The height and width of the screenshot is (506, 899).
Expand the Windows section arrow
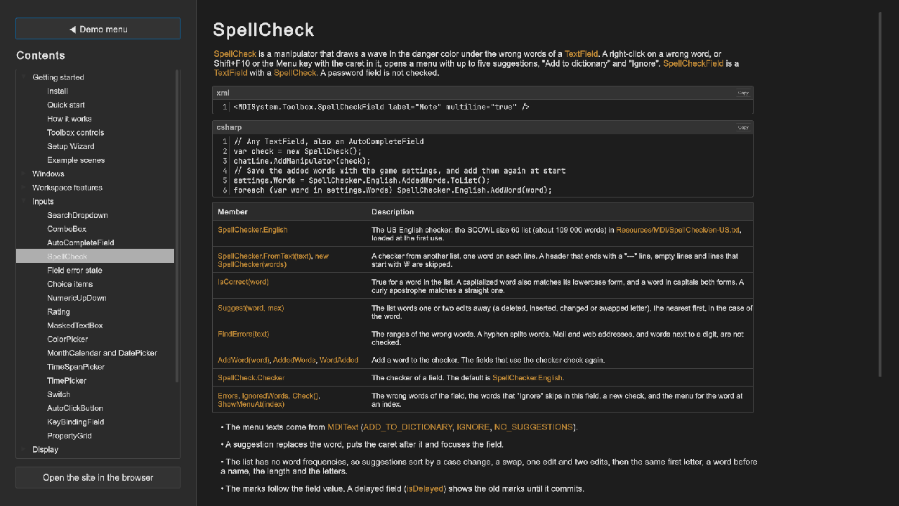[x=25, y=174]
